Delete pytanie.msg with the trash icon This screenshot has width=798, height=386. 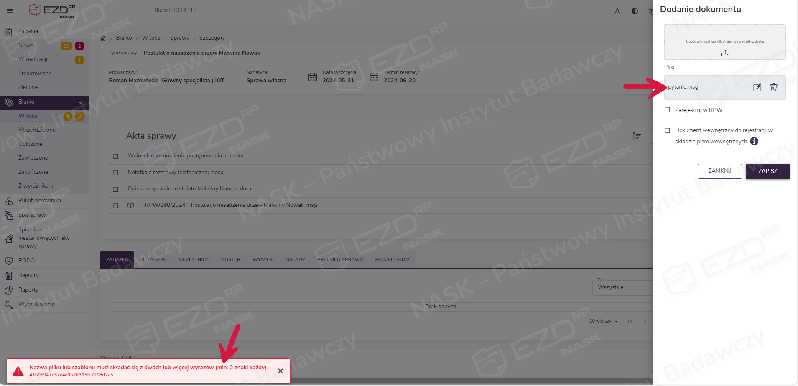coord(774,87)
